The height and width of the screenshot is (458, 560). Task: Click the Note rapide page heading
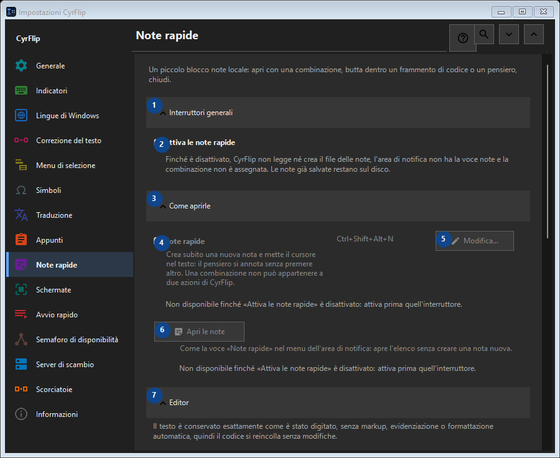click(167, 35)
